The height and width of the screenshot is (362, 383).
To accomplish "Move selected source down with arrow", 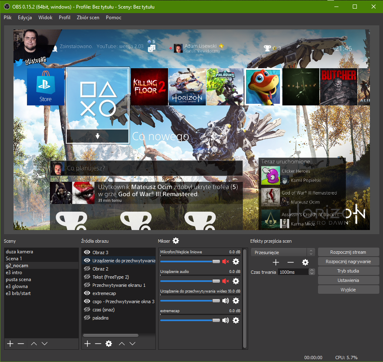I will click(x=132, y=344).
